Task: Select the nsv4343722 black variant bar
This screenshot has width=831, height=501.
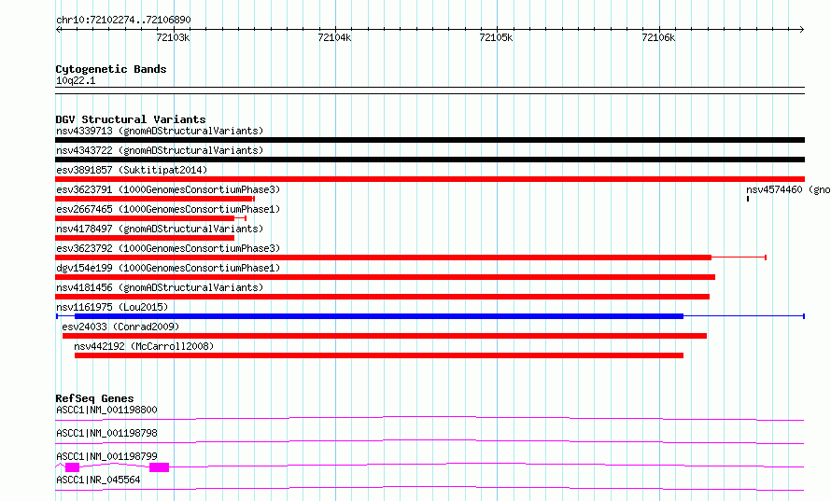Action: (x=430, y=160)
